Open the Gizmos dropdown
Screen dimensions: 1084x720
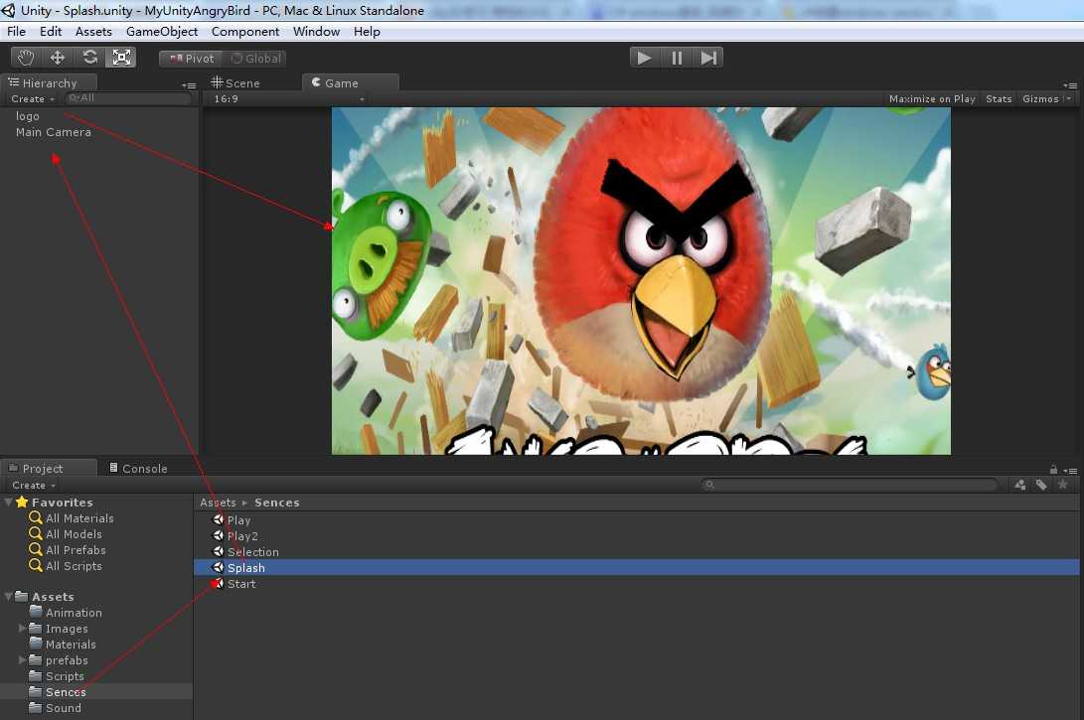tap(1046, 98)
